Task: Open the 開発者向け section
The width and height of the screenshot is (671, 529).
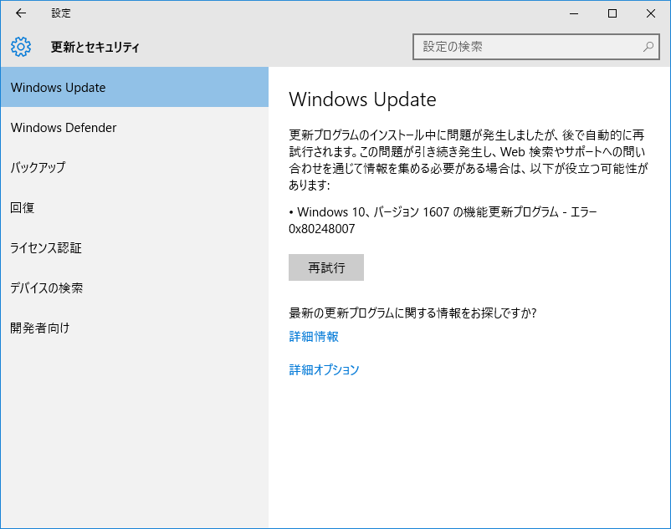Action: click(135, 328)
